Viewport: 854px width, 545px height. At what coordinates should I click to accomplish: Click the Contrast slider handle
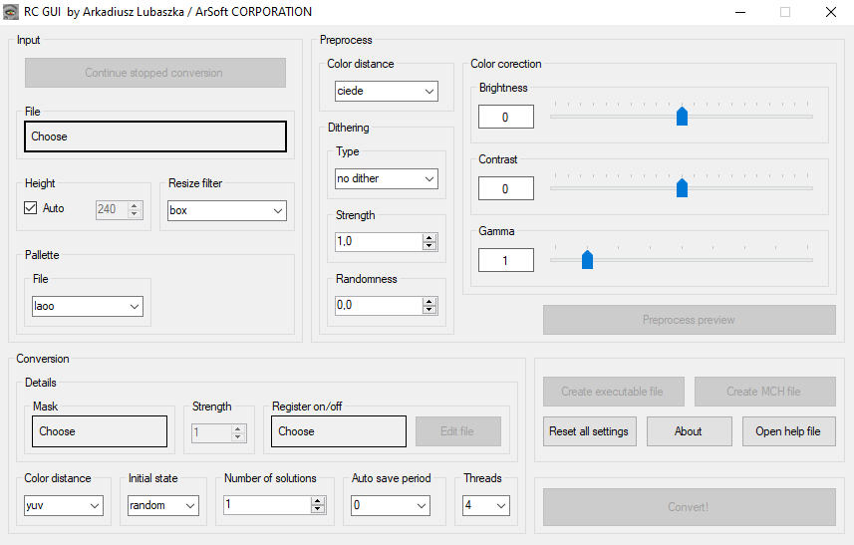682,187
